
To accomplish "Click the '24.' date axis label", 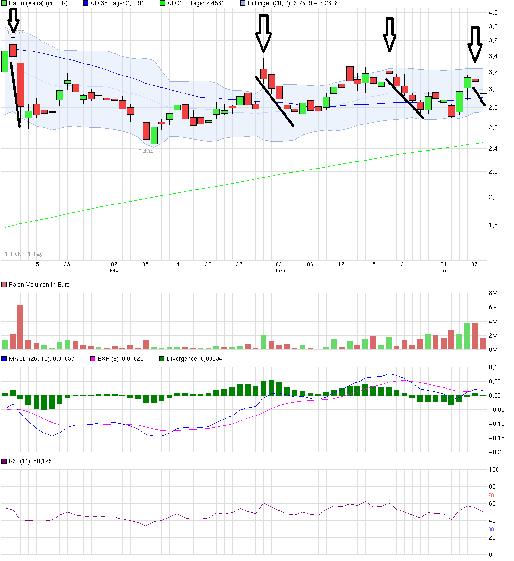I will (404, 264).
